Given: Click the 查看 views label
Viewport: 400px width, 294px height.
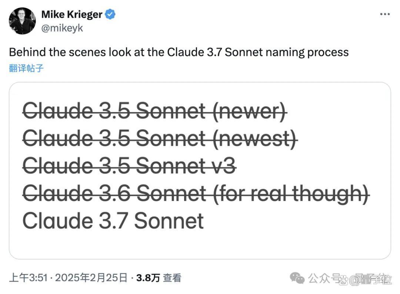Looking at the screenshot, I should [172, 278].
